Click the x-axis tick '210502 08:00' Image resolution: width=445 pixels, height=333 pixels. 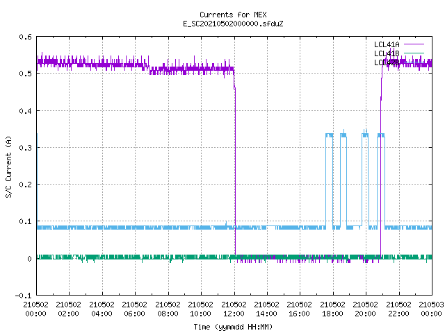coord(168,309)
